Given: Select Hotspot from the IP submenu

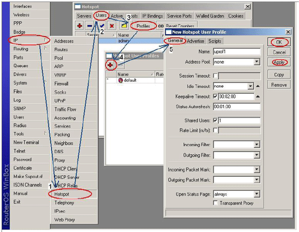Looking at the screenshot, I should [x=74, y=194].
